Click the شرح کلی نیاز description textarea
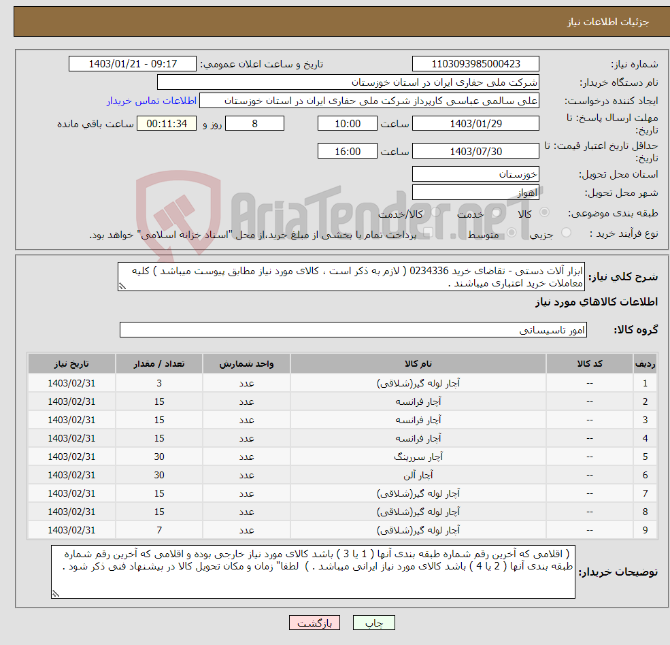 [351, 277]
